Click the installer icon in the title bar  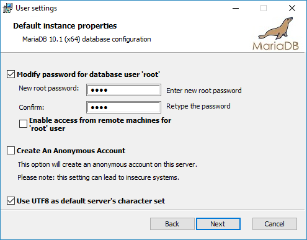7,8
